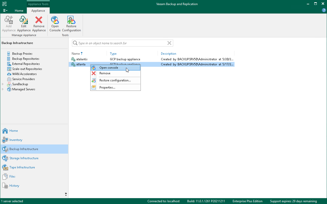
Task: Open Properties... from the context menu
Action: tap(116, 88)
